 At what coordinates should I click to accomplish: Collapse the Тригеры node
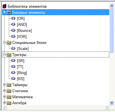4,55
